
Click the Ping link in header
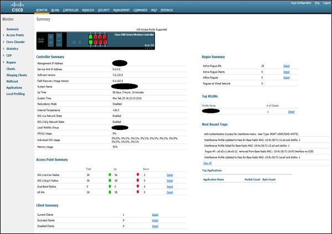(x=317, y=3)
